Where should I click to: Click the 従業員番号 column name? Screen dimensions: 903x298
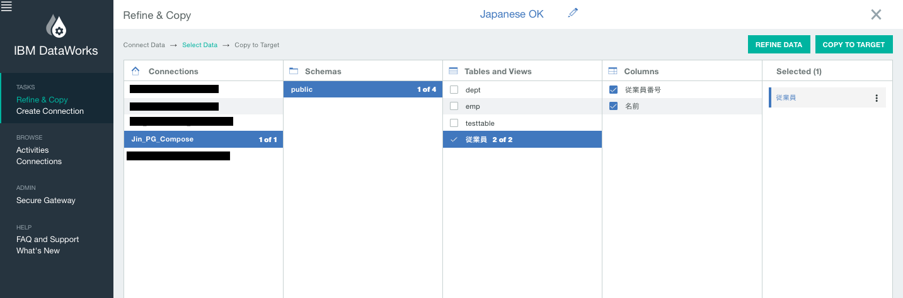[643, 90]
